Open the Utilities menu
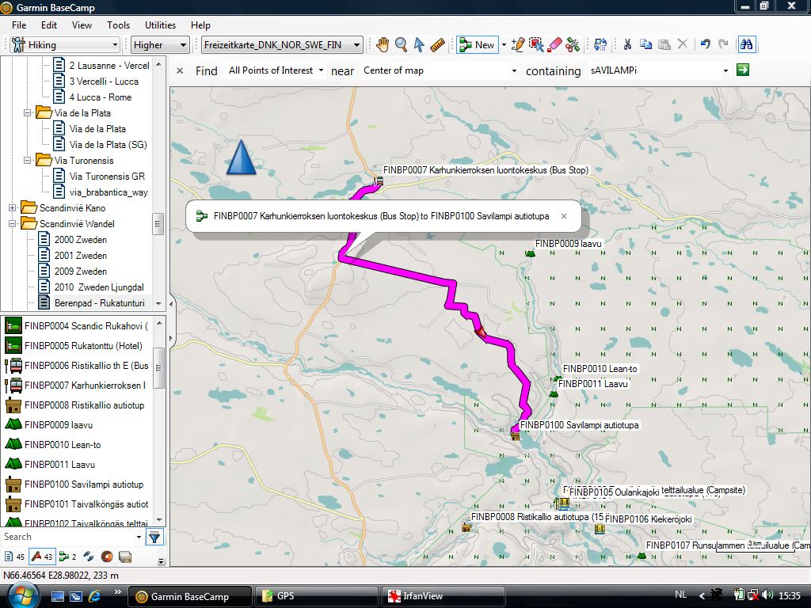 click(160, 25)
